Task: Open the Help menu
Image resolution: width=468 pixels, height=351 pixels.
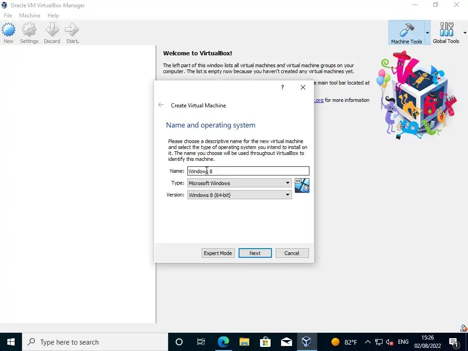Action: 53,15
